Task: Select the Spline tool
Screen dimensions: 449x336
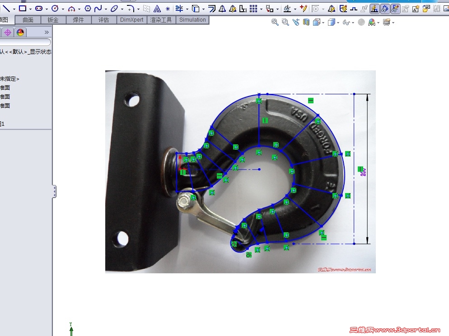Action: (98, 9)
